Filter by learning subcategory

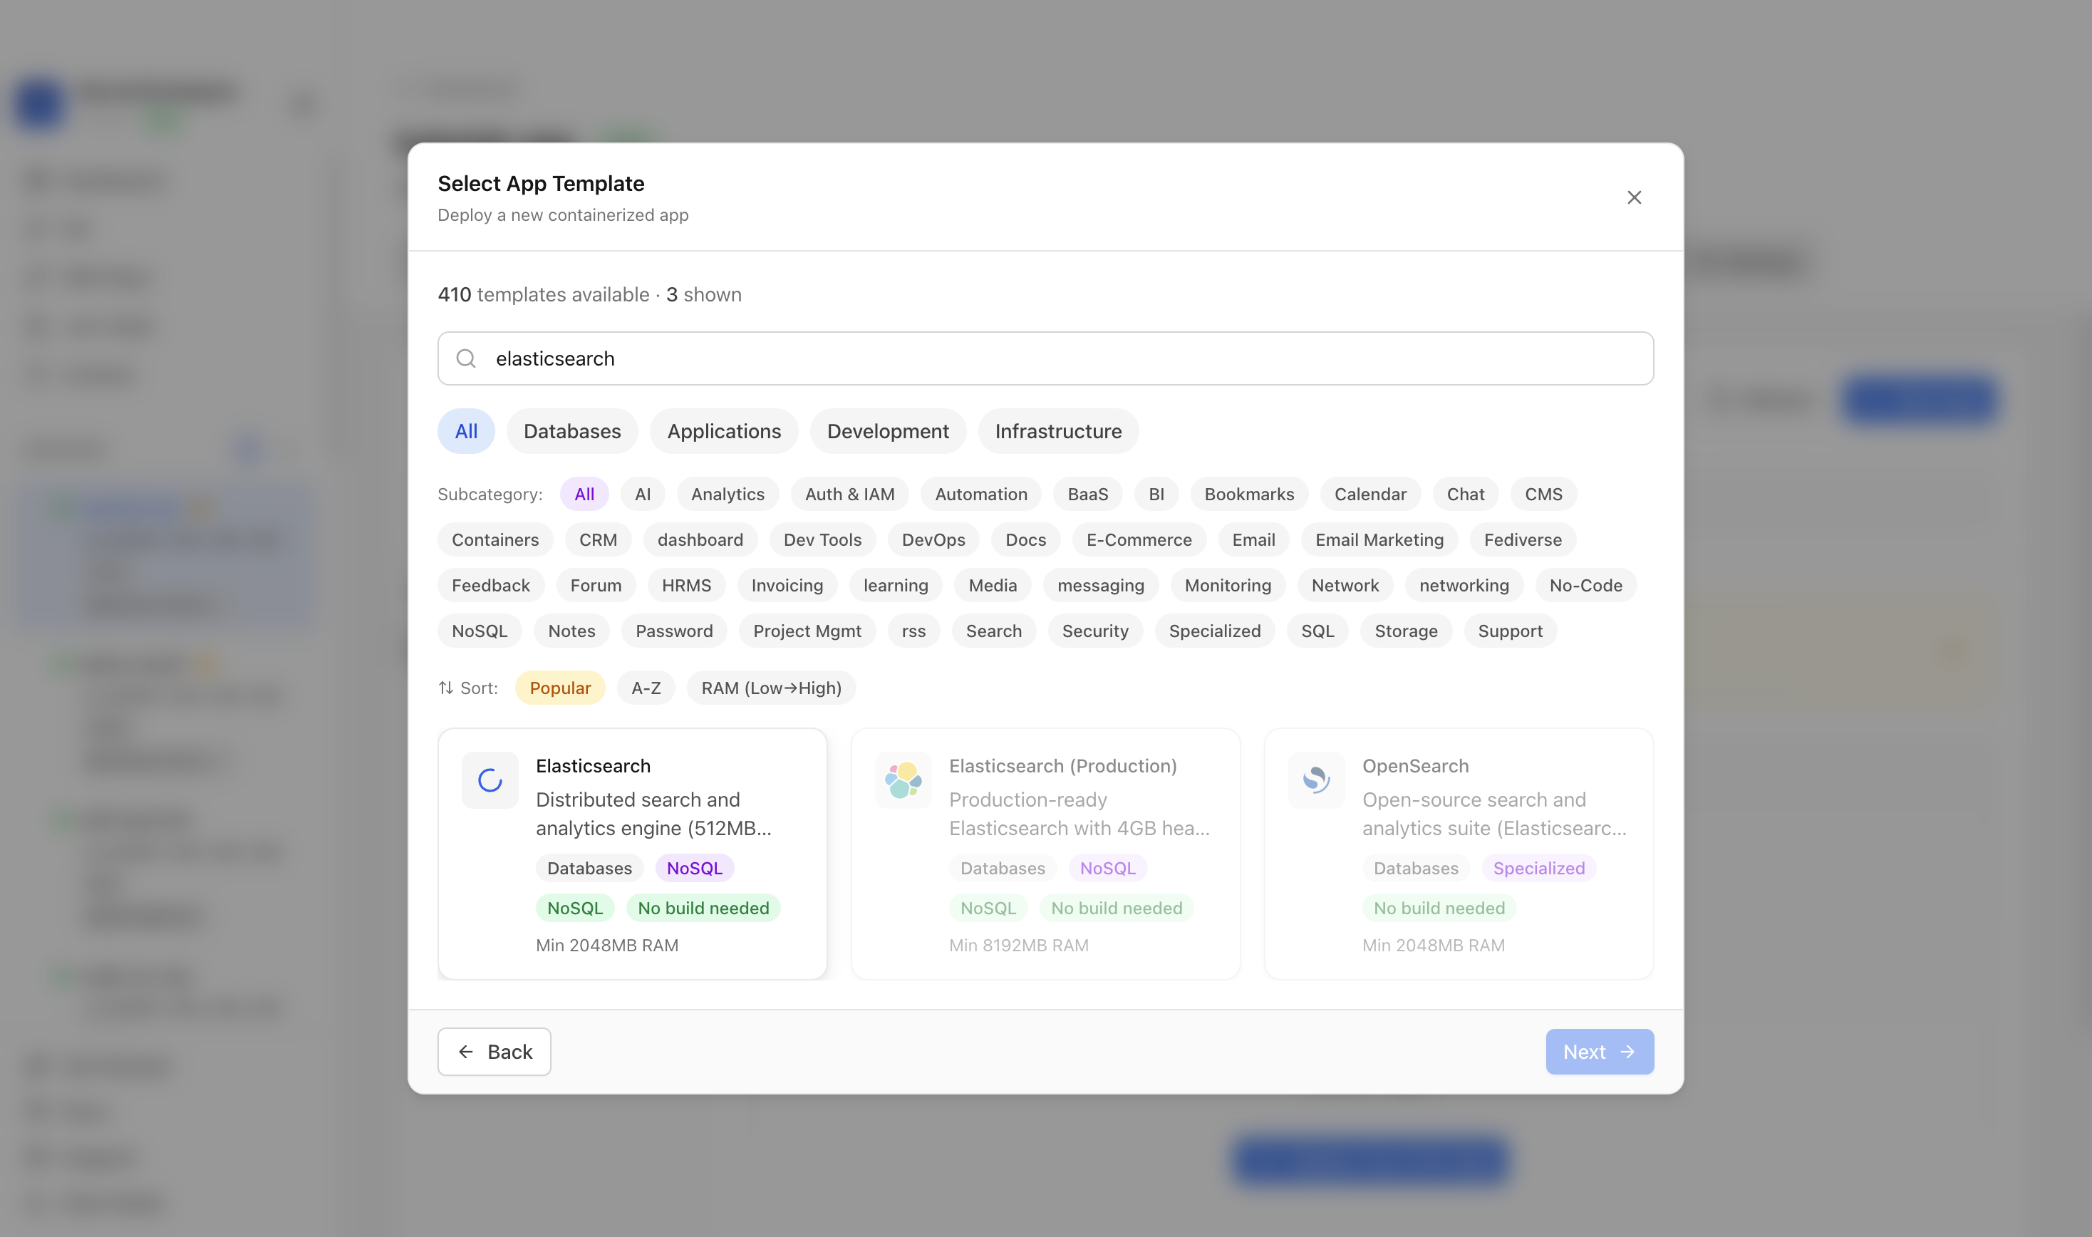click(x=895, y=585)
